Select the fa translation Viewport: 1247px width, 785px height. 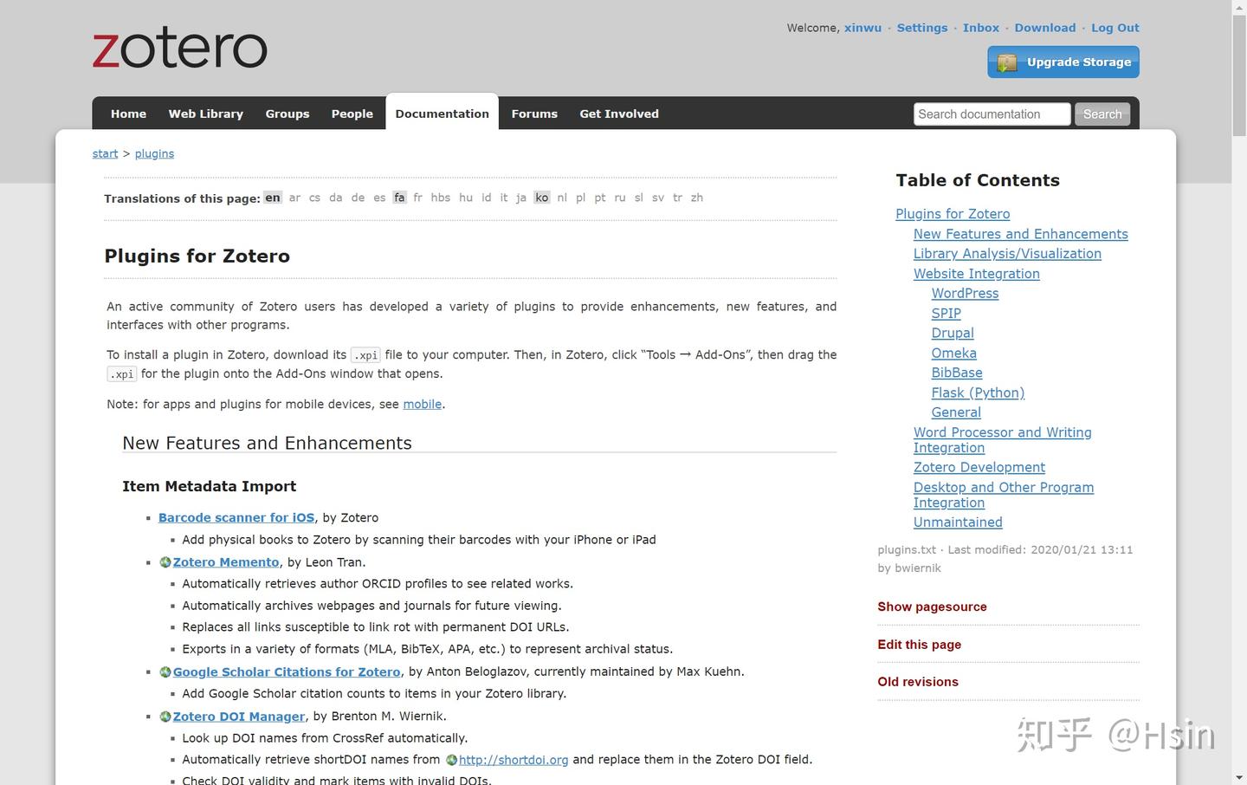coord(399,198)
